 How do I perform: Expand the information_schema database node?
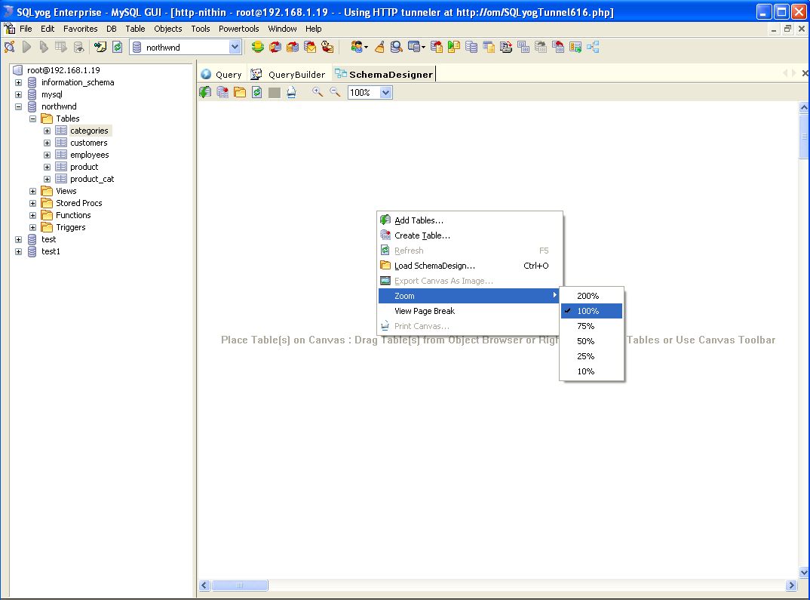point(19,82)
